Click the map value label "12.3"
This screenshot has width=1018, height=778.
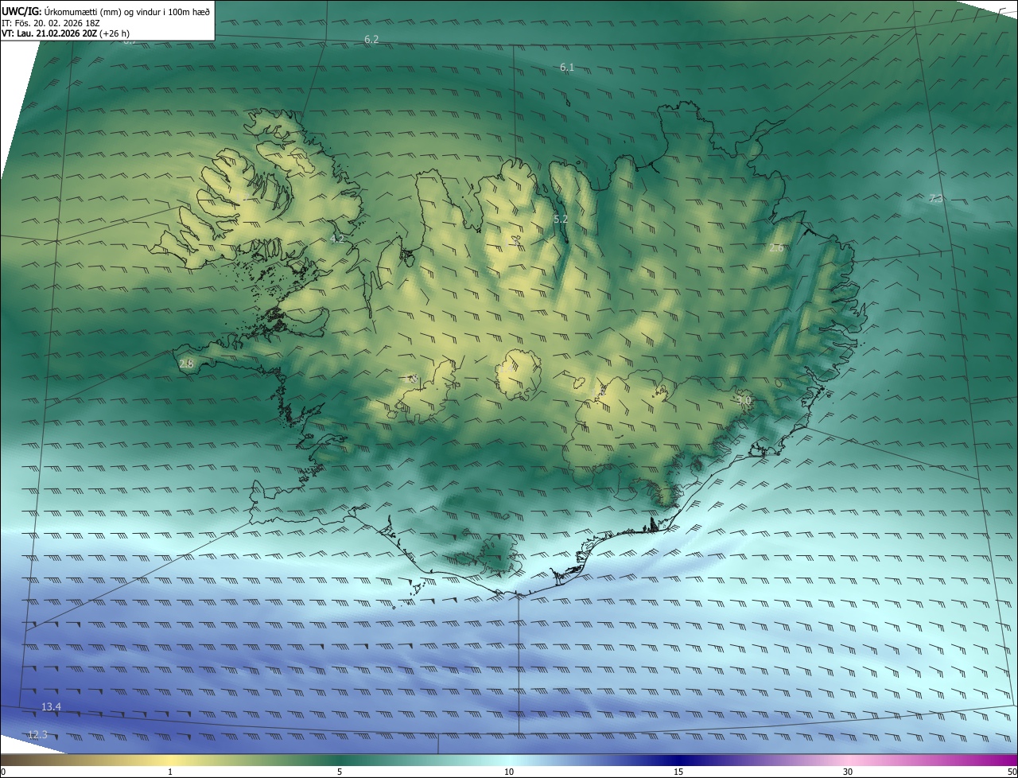click(x=37, y=734)
